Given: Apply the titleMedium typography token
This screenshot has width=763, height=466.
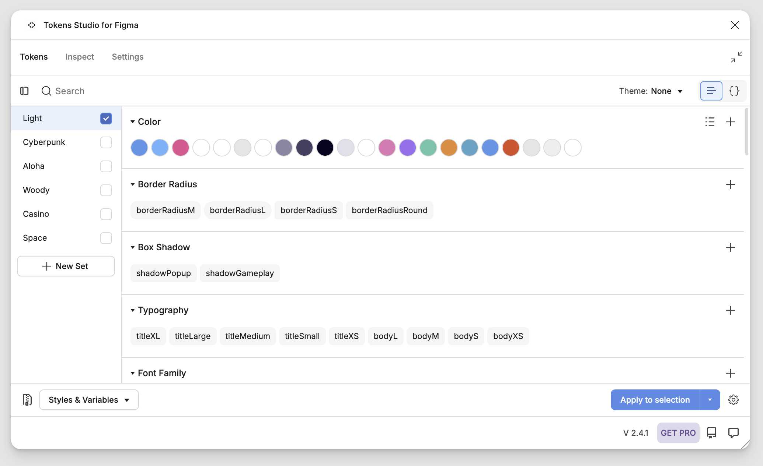Looking at the screenshot, I should coord(248,336).
